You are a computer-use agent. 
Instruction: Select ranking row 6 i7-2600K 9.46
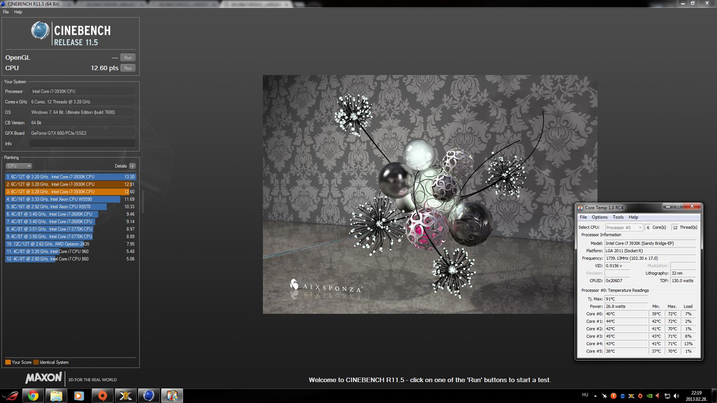tap(71, 214)
